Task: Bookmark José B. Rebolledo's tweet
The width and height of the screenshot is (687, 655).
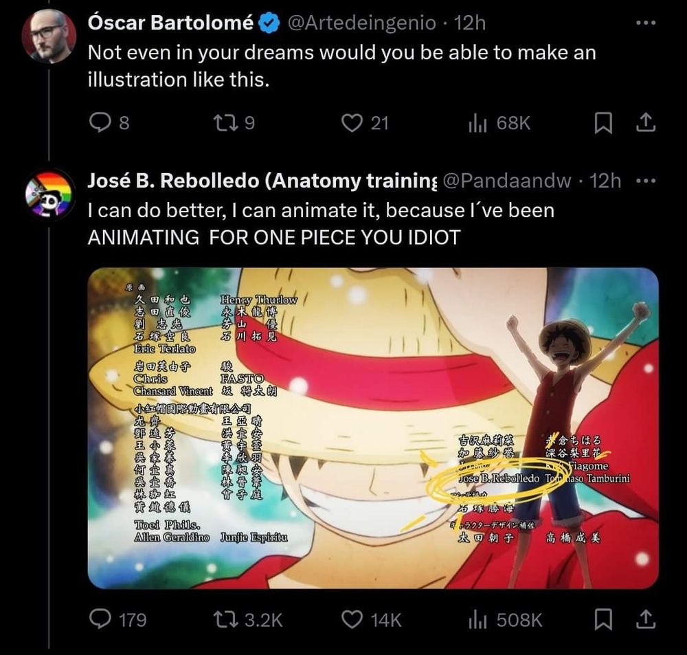Action: (603, 619)
